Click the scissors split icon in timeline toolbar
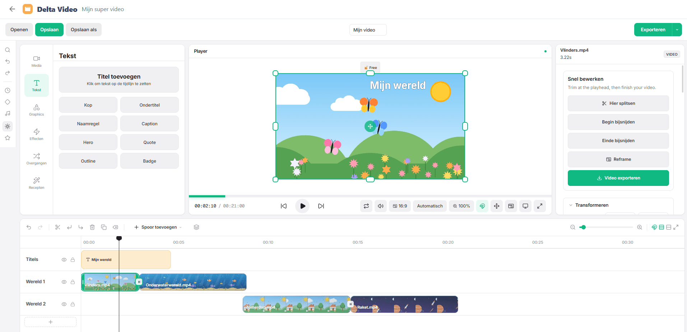 [57, 227]
